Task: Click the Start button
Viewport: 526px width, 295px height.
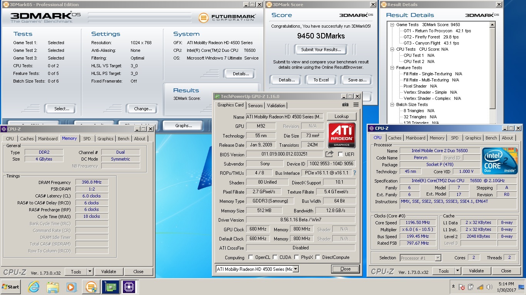Action: [x=11, y=287]
